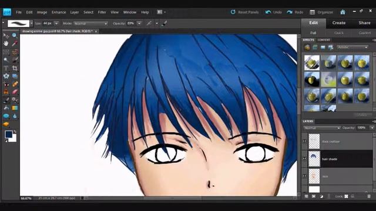Image resolution: width=376 pixels, height=211 pixels.
Task: Switch to the Share tab
Action: coord(364,23)
